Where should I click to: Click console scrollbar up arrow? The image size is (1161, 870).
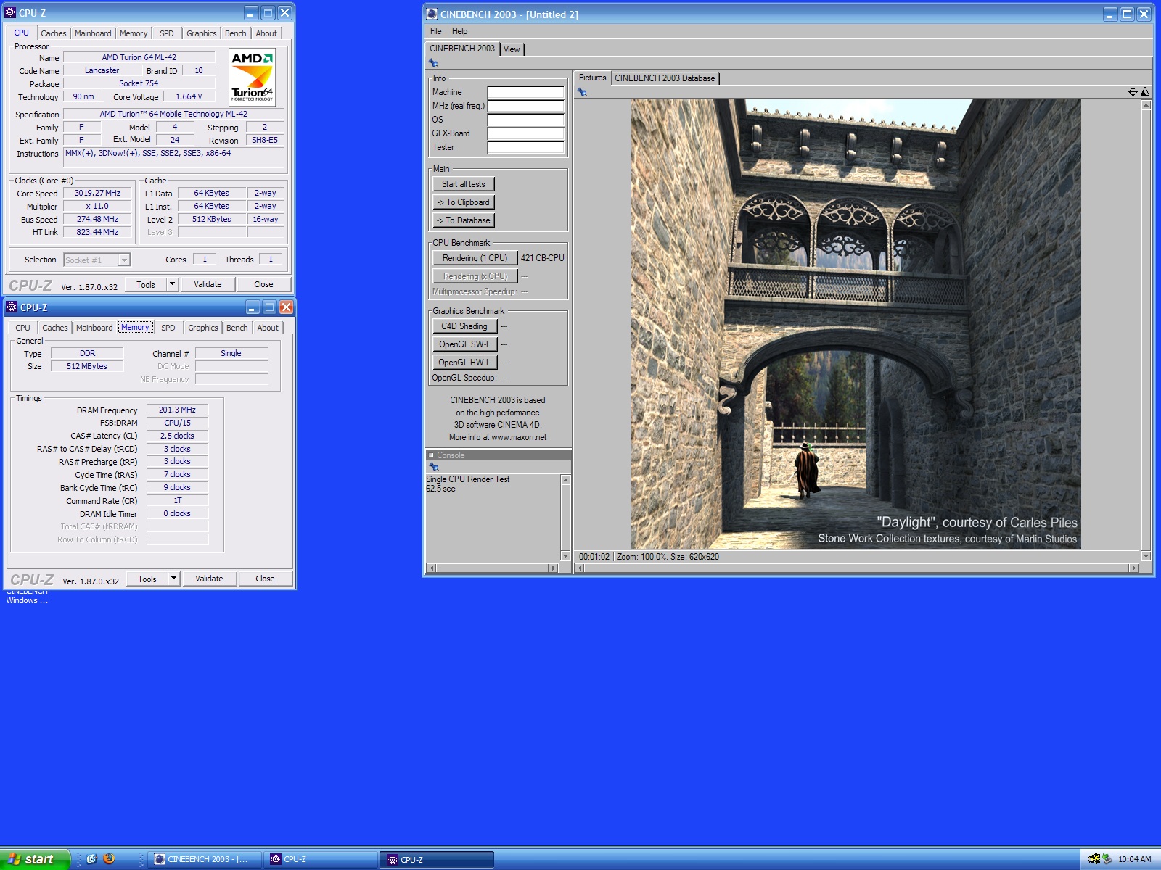pos(565,480)
